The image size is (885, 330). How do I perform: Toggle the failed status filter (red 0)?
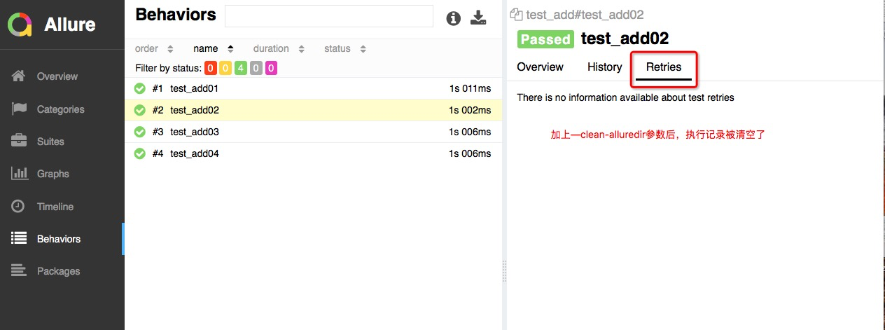[210, 68]
